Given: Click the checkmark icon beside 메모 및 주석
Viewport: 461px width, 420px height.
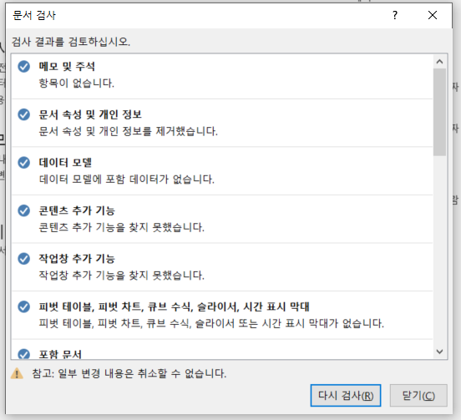Looking at the screenshot, I should pyautogui.click(x=24, y=67).
